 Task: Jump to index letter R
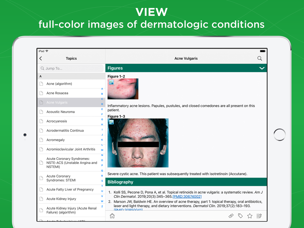click(x=102, y=176)
